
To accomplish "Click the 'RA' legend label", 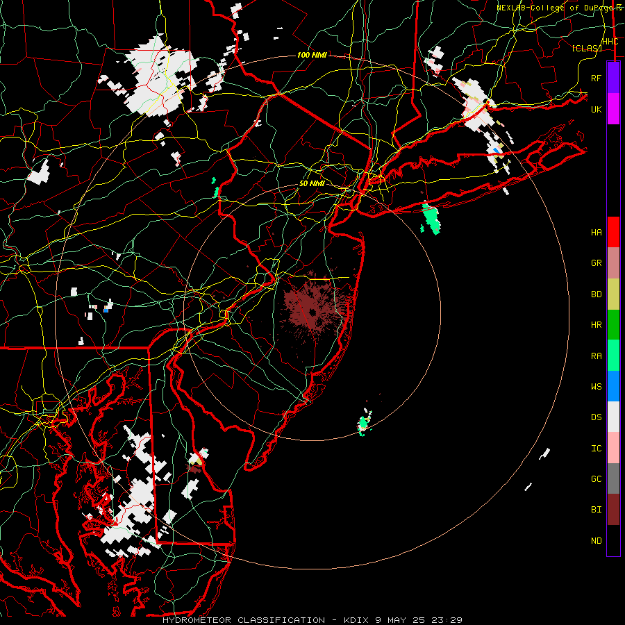I will point(596,356).
